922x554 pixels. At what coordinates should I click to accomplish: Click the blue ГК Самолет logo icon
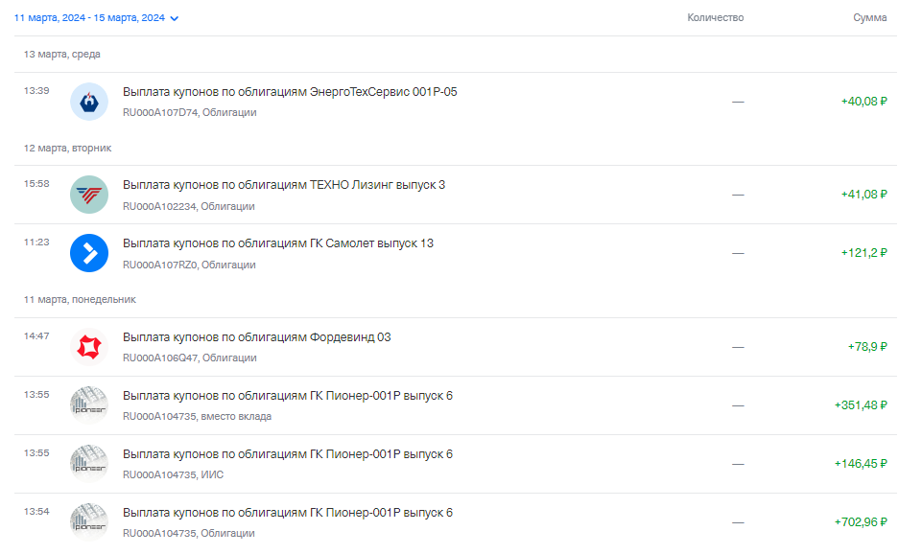coord(89,253)
